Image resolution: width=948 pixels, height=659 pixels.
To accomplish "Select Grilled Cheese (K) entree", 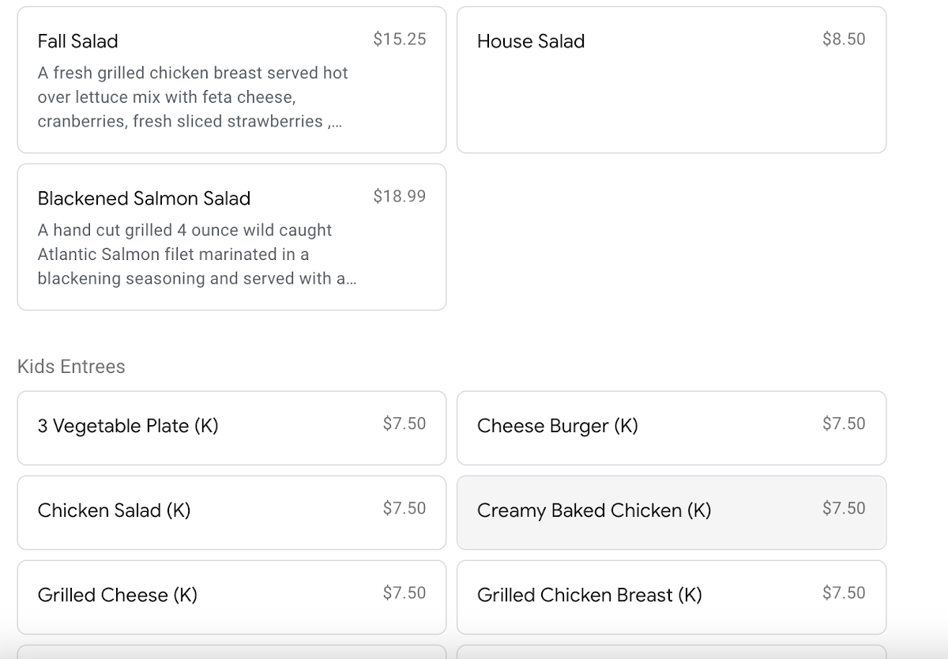I will [x=231, y=597].
